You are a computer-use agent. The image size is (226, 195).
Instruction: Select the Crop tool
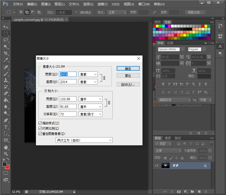click(6, 53)
